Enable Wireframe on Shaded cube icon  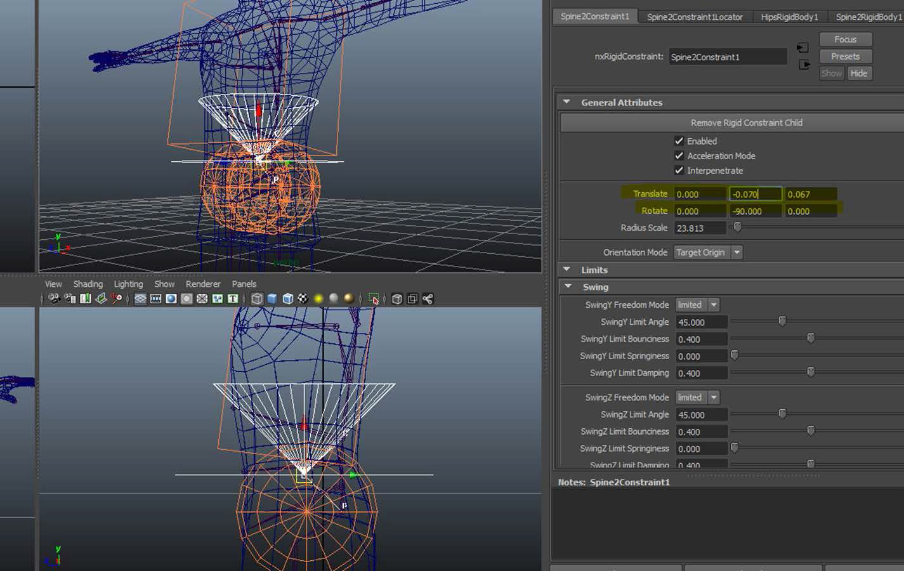[x=287, y=299]
